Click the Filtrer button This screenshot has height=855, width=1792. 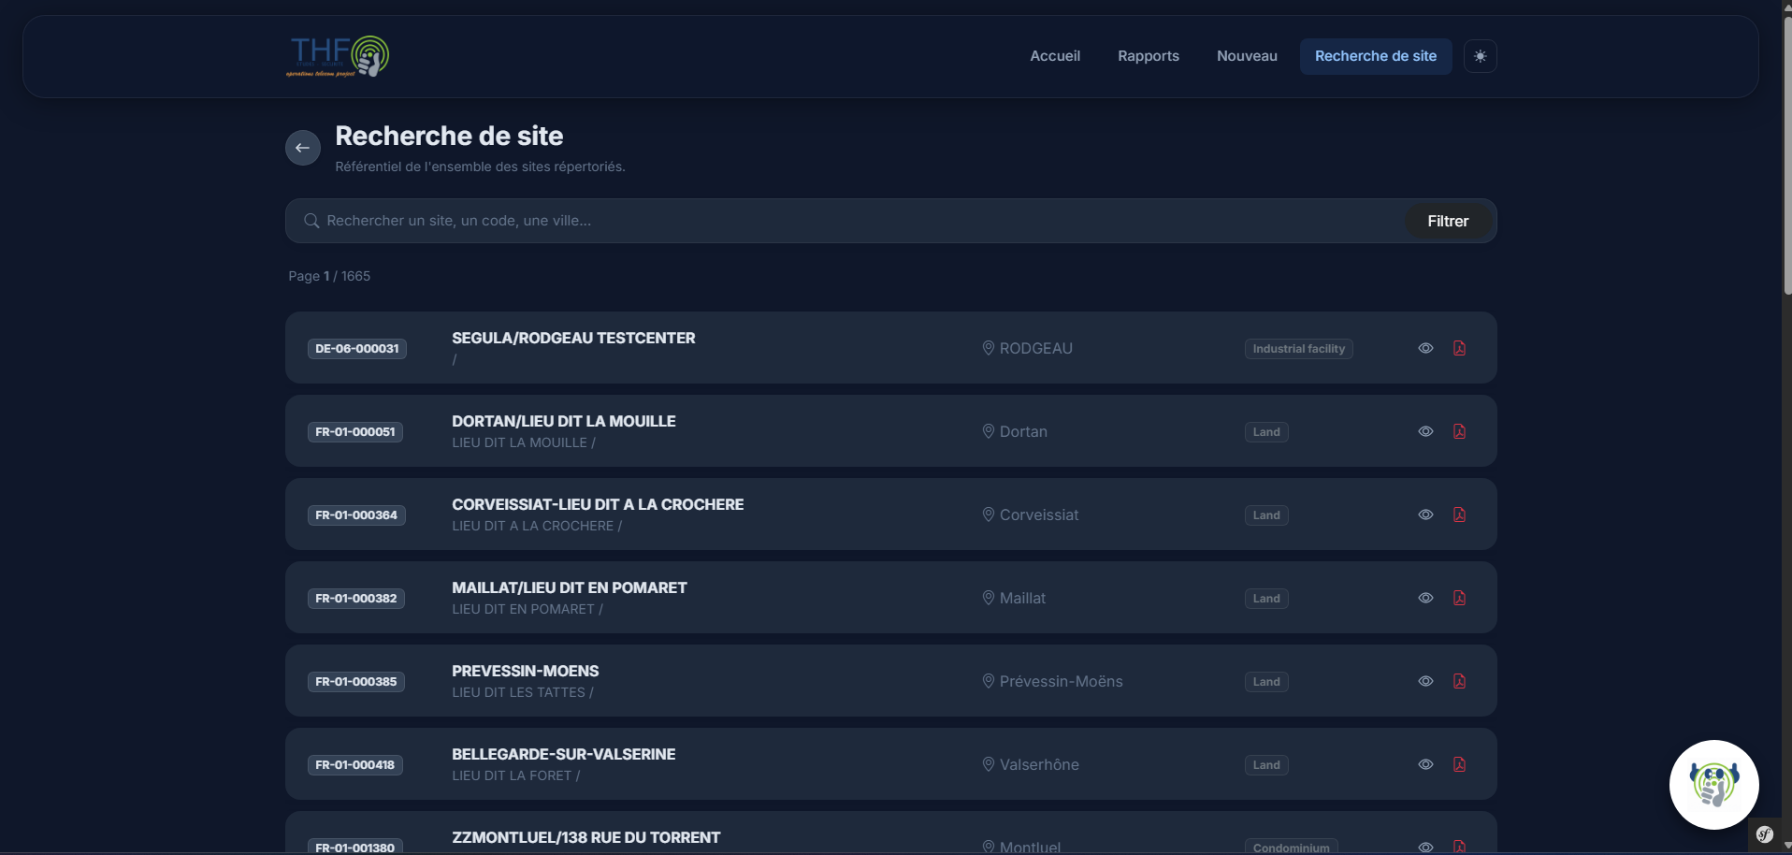pyautogui.click(x=1448, y=221)
